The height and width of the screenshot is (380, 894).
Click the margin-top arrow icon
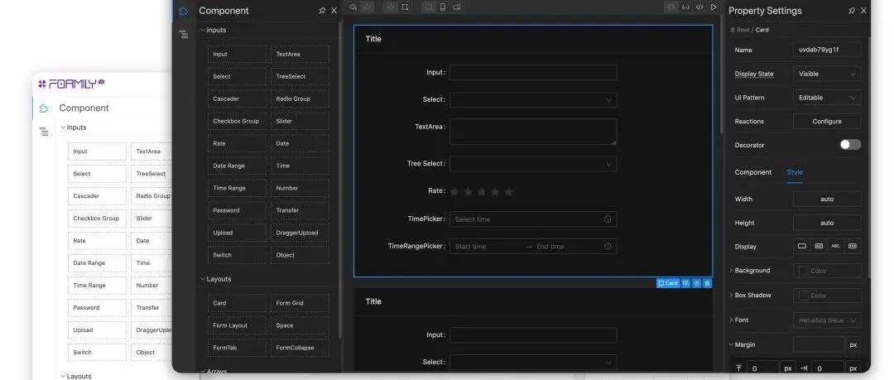739,368
